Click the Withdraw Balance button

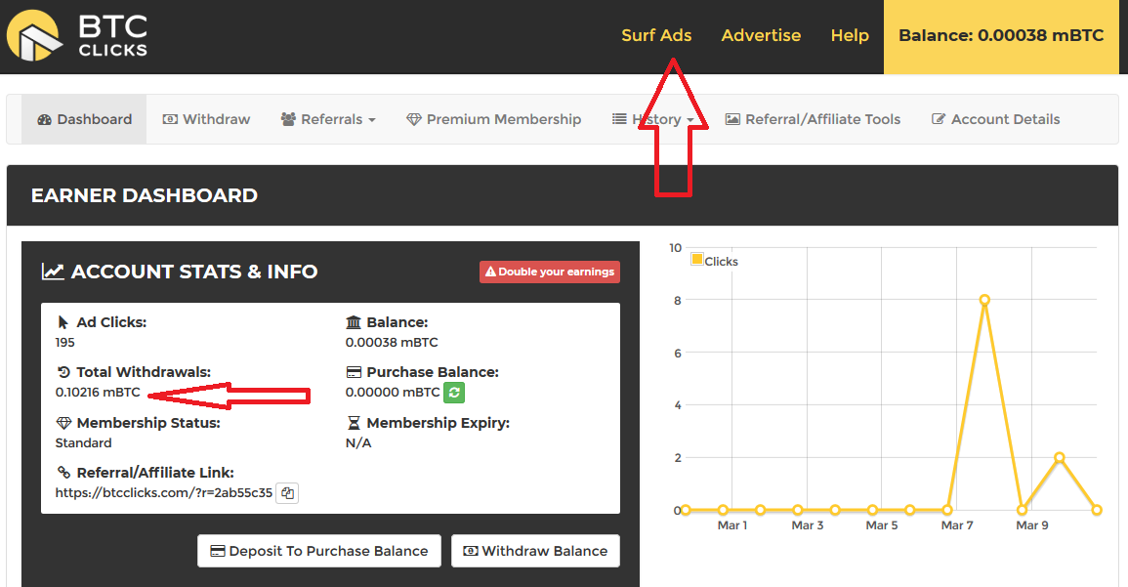coord(535,551)
